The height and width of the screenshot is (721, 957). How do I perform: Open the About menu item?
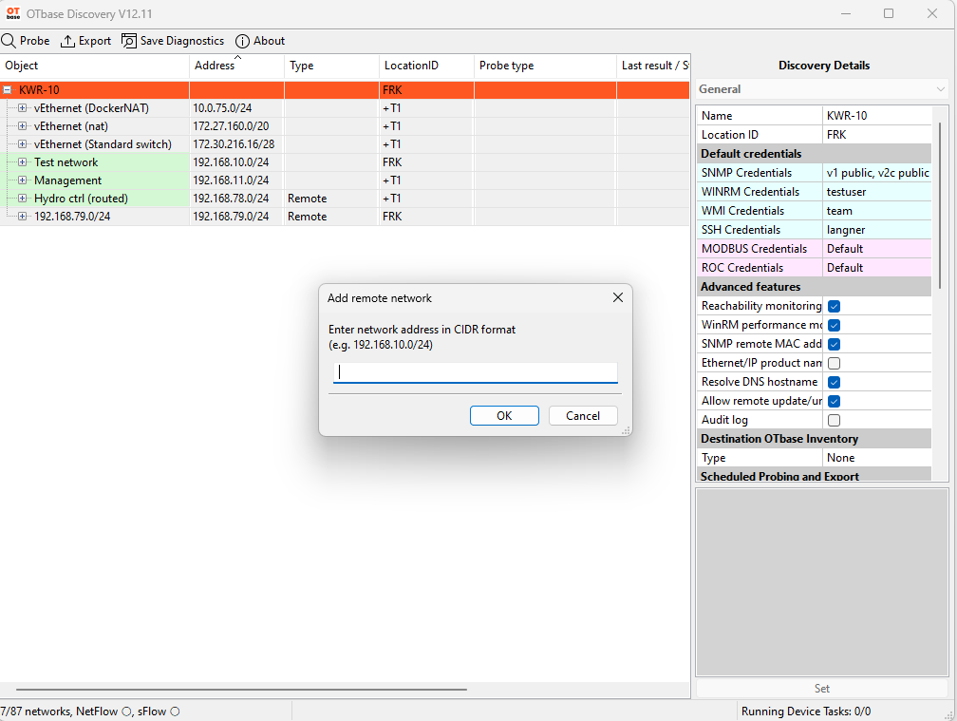tap(260, 41)
